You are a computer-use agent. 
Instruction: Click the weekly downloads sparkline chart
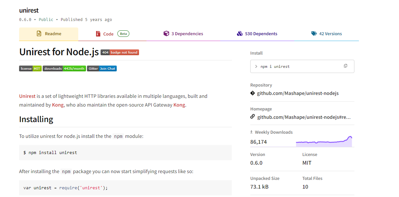324,141
